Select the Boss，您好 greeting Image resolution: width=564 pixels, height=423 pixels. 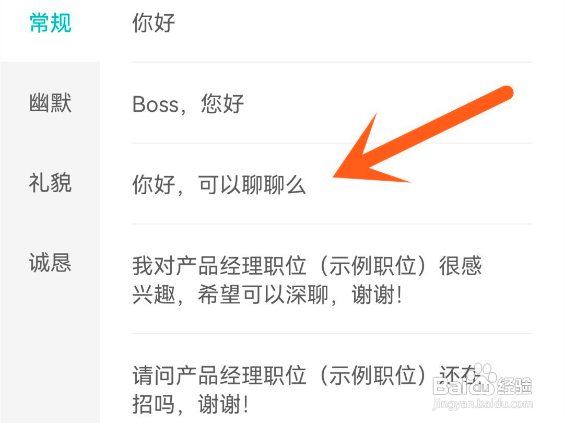pos(332,103)
